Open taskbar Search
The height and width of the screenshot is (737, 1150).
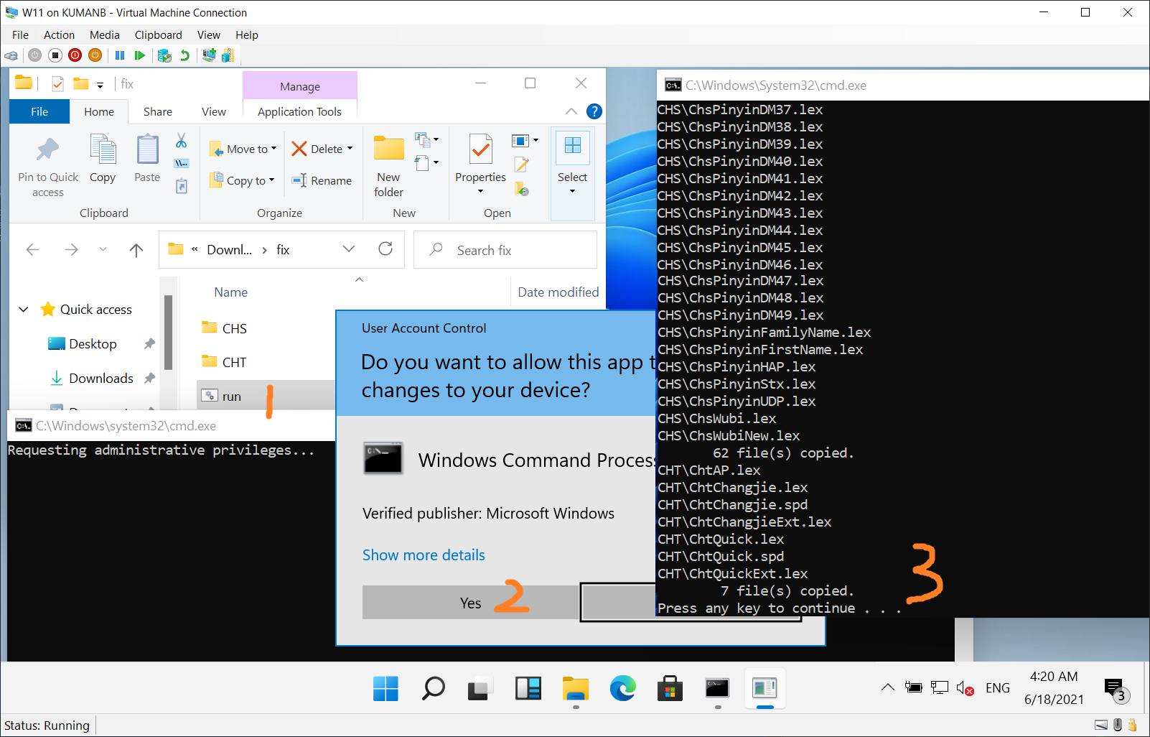point(433,688)
